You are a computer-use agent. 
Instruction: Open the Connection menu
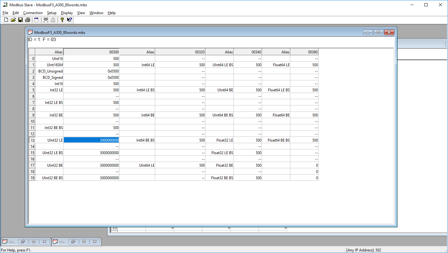33,13
